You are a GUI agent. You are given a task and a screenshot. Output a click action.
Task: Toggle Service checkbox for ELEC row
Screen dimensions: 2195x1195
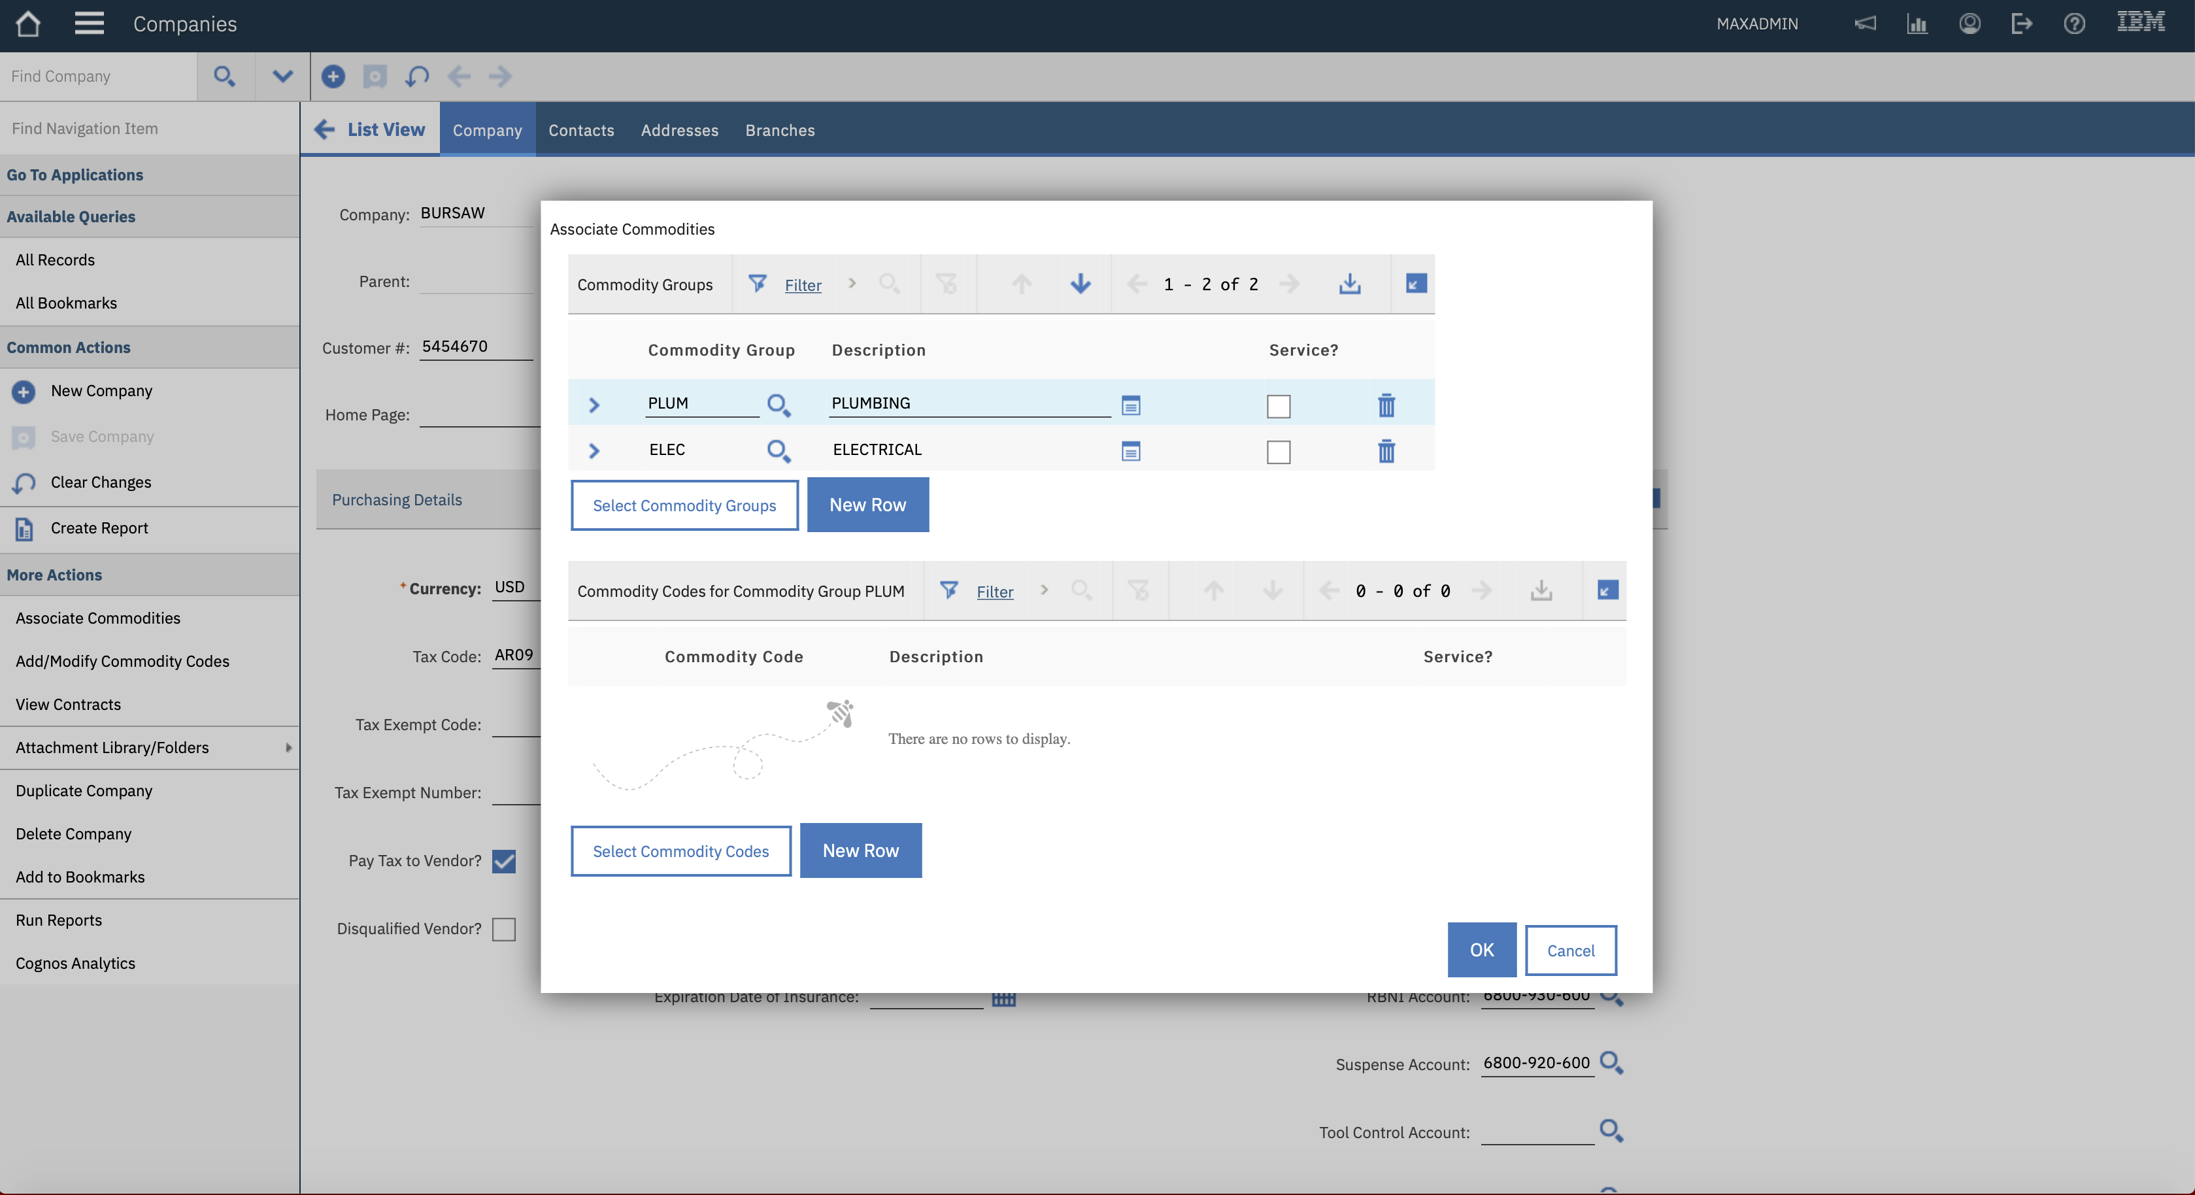point(1277,452)
